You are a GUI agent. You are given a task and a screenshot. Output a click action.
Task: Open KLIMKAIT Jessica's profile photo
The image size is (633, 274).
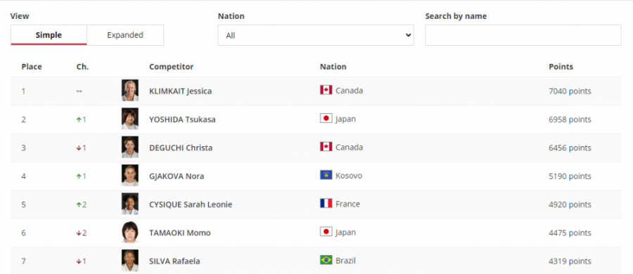click(x=130, y=91)
